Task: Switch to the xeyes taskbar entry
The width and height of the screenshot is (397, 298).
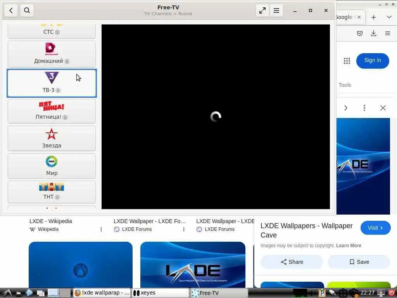Action: pyautogui.click(x=161, y=293)
